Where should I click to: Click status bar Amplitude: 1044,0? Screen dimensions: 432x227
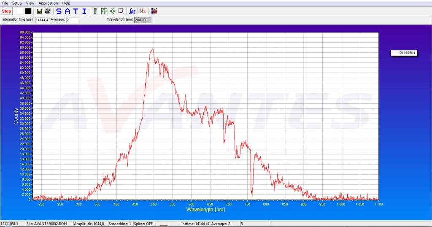89,224
